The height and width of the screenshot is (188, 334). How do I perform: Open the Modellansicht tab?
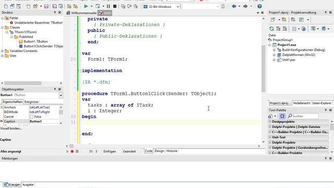302,103
